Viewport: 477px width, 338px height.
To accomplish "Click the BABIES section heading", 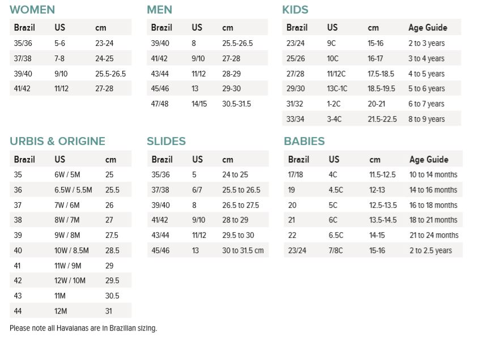I will tap(304, 142).
